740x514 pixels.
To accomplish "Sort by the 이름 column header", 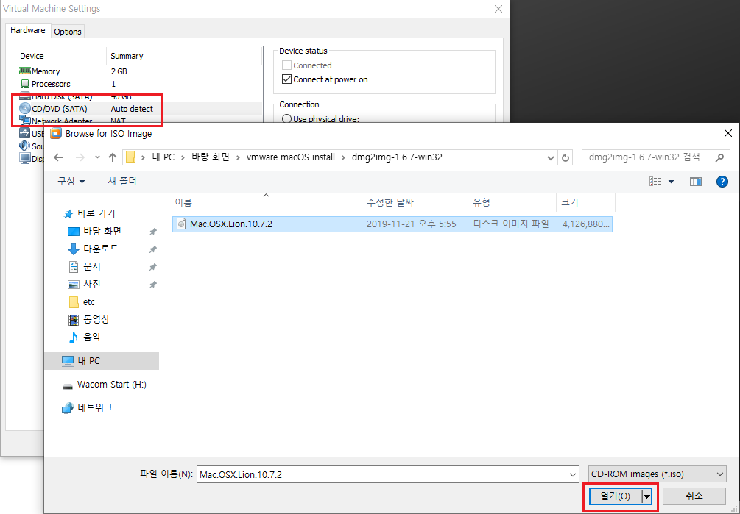I will pos(267,202).
